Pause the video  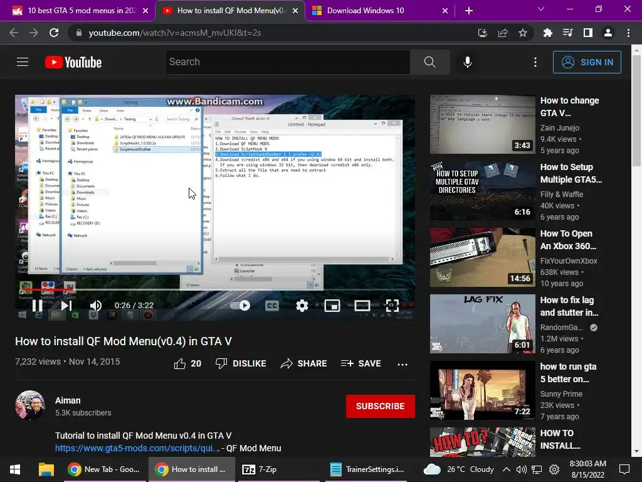[37, 306]
